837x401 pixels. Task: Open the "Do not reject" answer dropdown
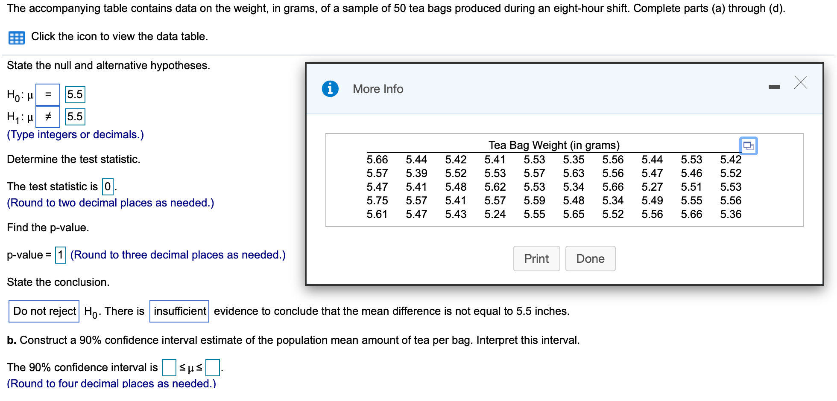pyautogui.click(x=43, y=311)
